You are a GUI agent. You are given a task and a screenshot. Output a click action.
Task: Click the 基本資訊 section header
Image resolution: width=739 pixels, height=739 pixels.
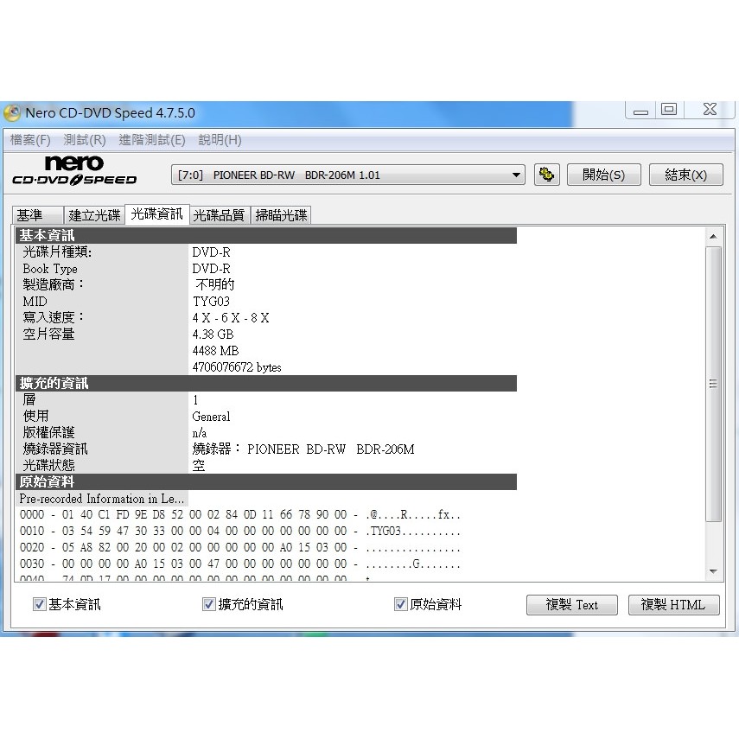click(x=266, y=235)
